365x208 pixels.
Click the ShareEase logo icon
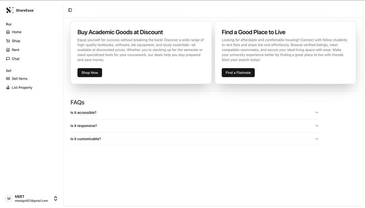click(x=10, y=10)
